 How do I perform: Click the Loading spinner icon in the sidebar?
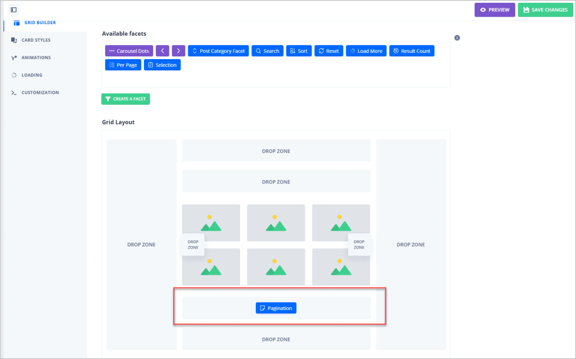click(13, 75)
